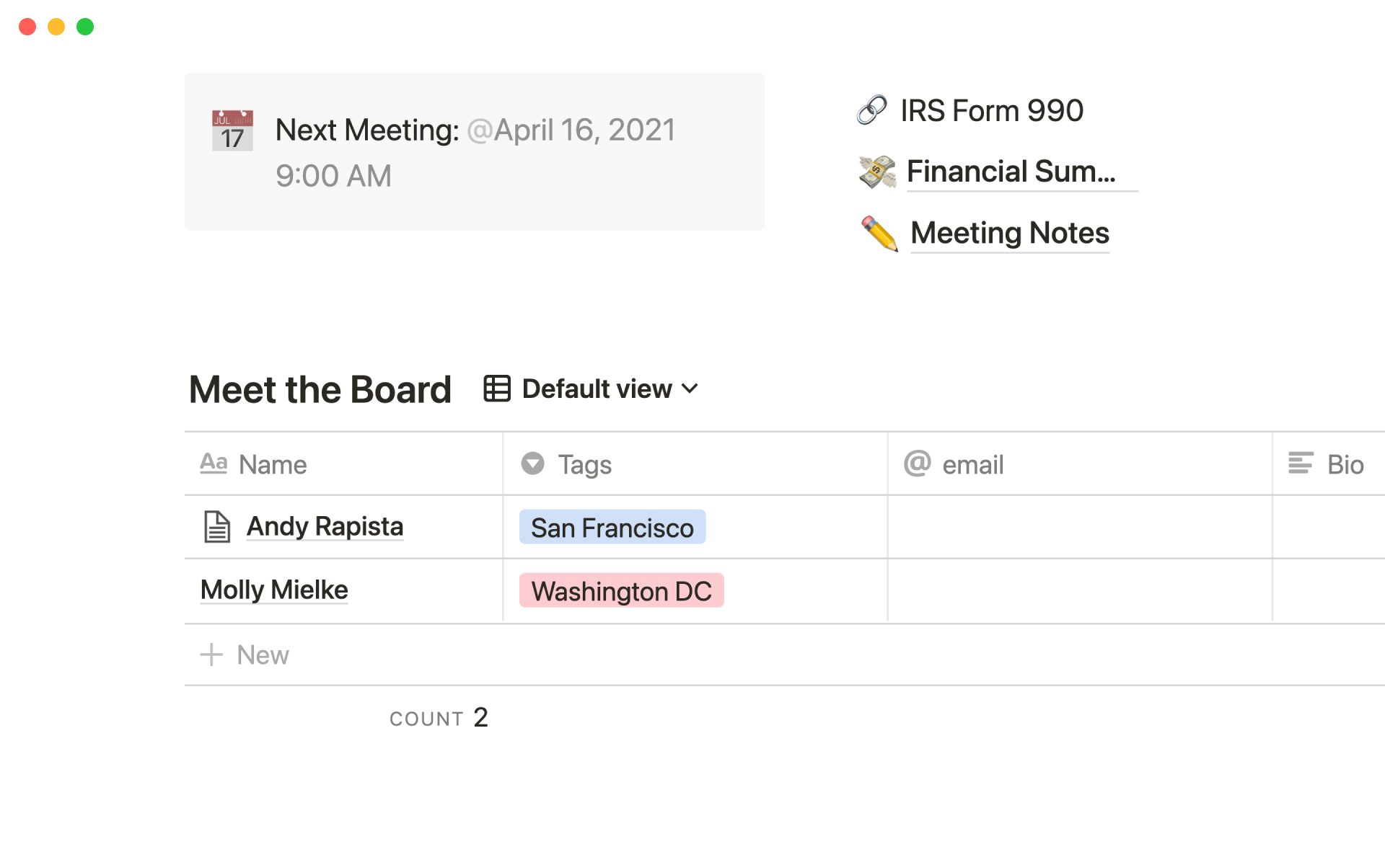Click the table view icon beside Default view
The height and width of the screenshot is (865, 1385).
point(497,389)
